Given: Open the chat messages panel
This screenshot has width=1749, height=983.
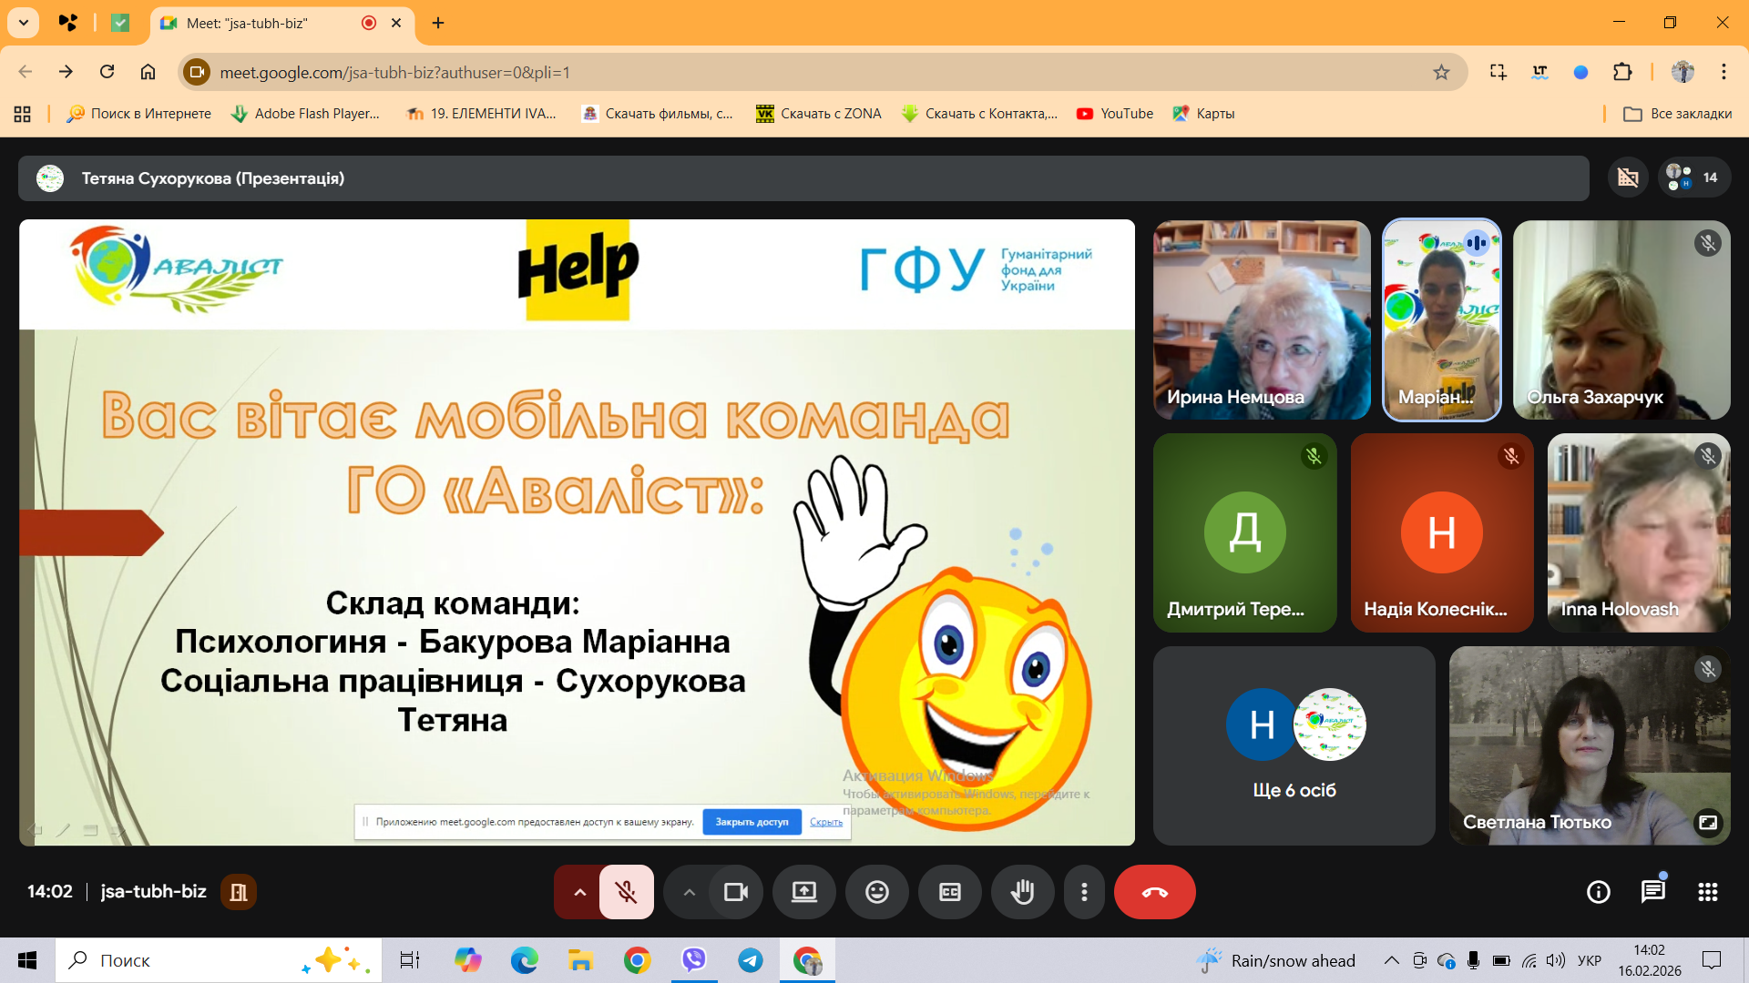Looking at the screenshot, I should coord(1652,892).
